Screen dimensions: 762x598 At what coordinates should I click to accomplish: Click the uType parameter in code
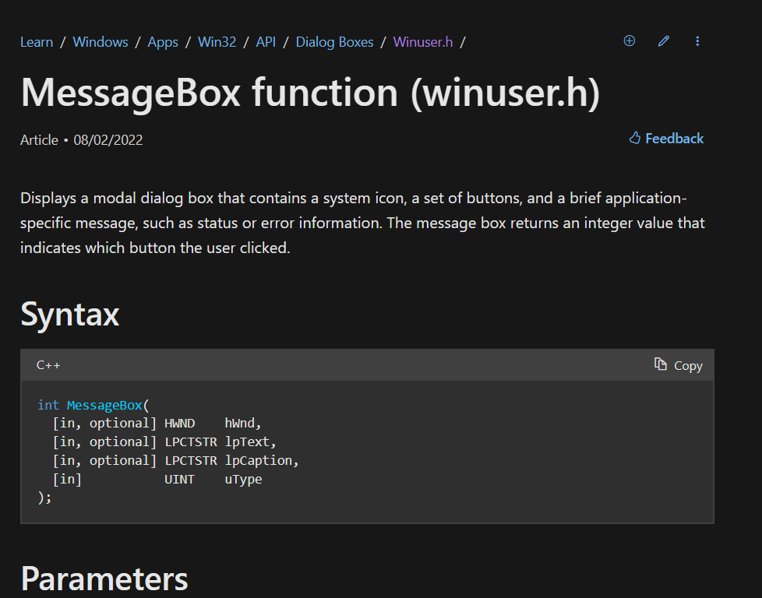[x=243, y=480]
